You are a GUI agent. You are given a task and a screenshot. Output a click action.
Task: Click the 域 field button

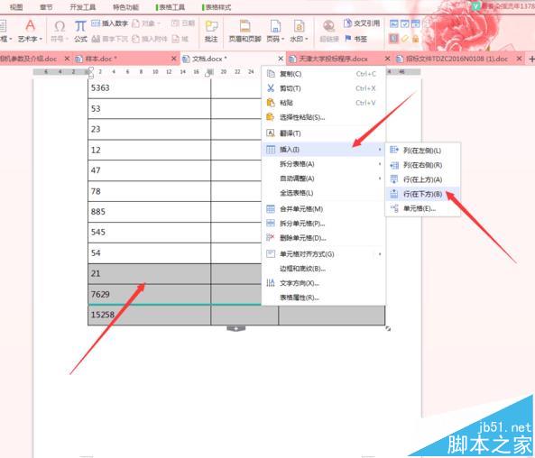point(180,39)
